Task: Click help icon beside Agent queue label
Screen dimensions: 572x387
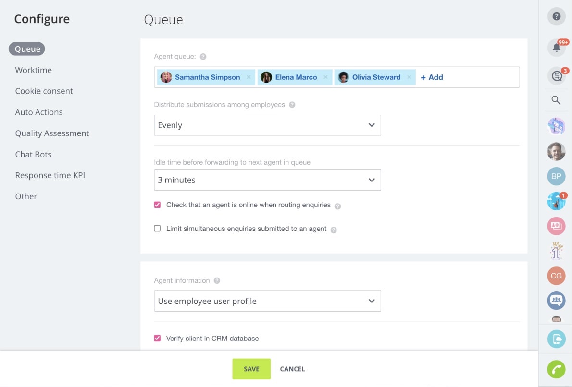Action: [203, 57]
